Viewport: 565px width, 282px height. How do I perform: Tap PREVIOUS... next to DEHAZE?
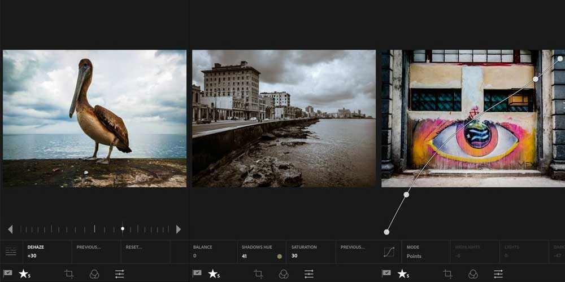96,252
